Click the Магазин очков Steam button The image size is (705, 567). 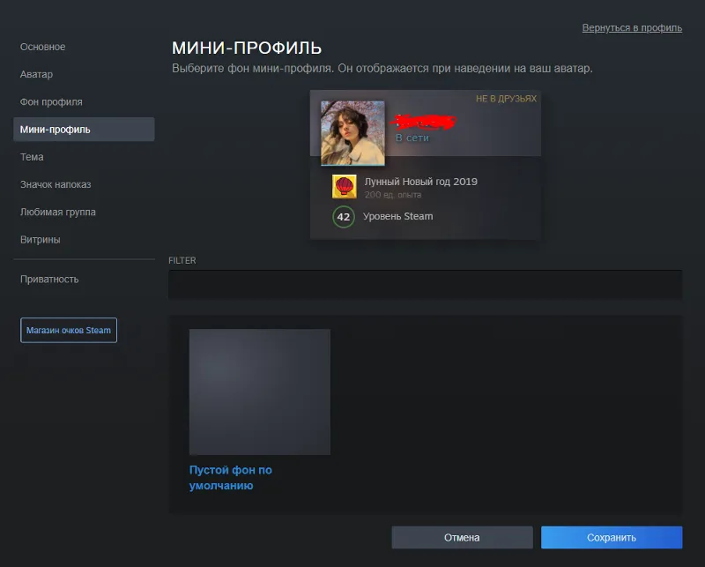pyautogui.click(x=69, y=331)
